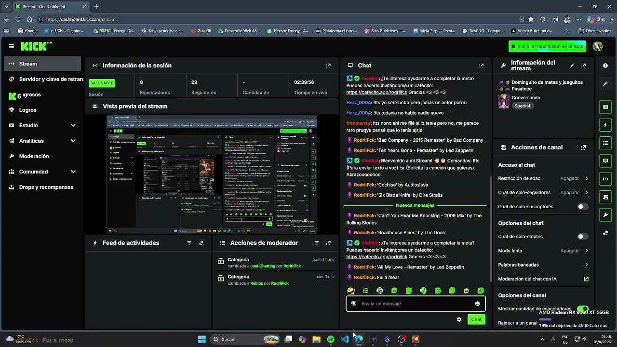Open the Windows Start menu
The width and height of the screenshot is (617, 347).
pos(201,339)
